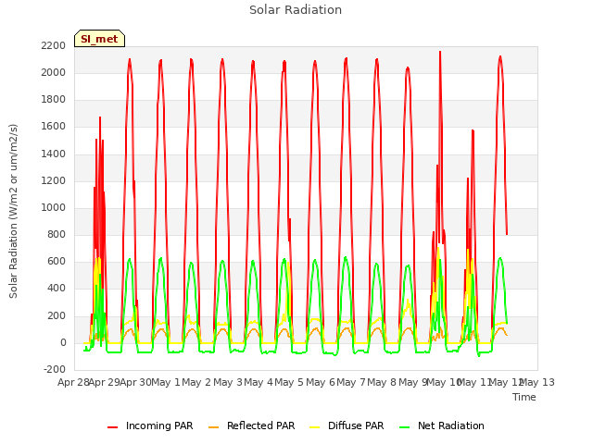This screenshot has width=593, height=444.
Task: Click the May 13 x-axis date label
Action: [x=537, y=382]
